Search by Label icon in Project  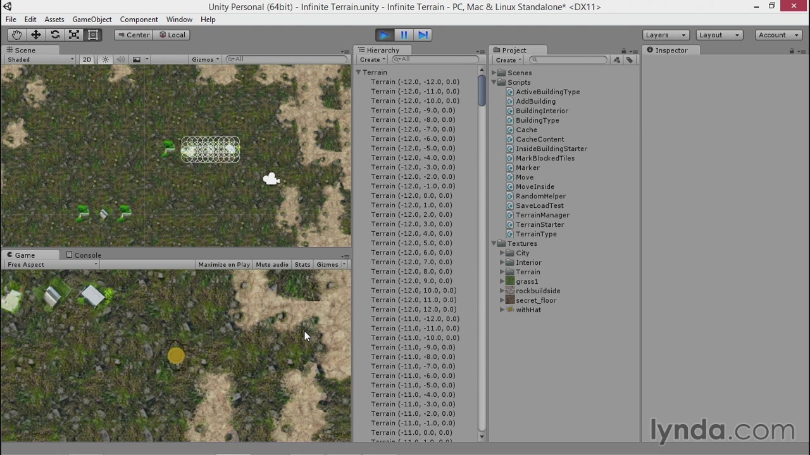point(630,60)
